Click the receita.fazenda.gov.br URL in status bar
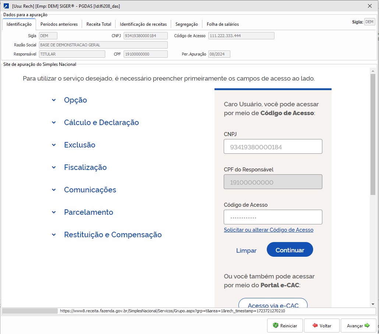379x334 pixels. coord(172,311)
